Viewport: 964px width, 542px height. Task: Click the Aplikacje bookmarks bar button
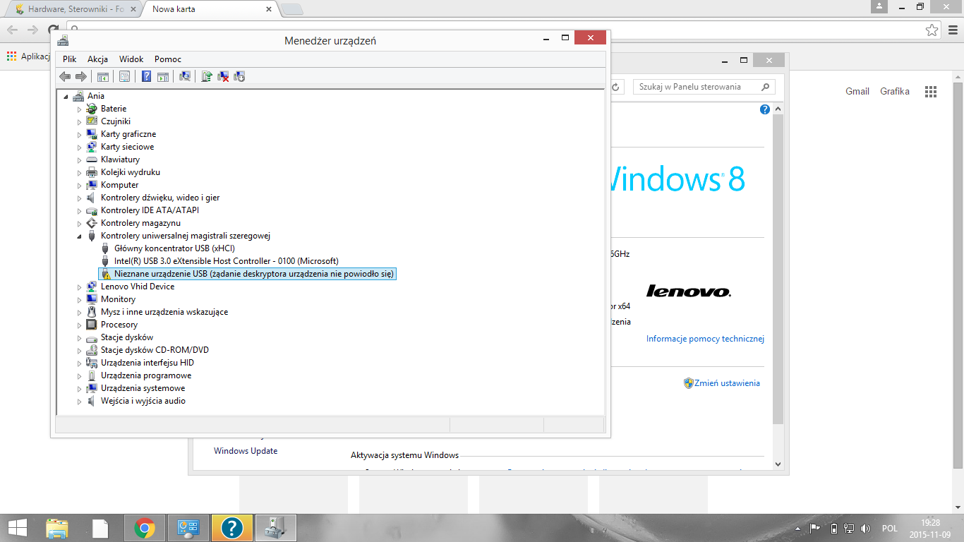(27, 56)
